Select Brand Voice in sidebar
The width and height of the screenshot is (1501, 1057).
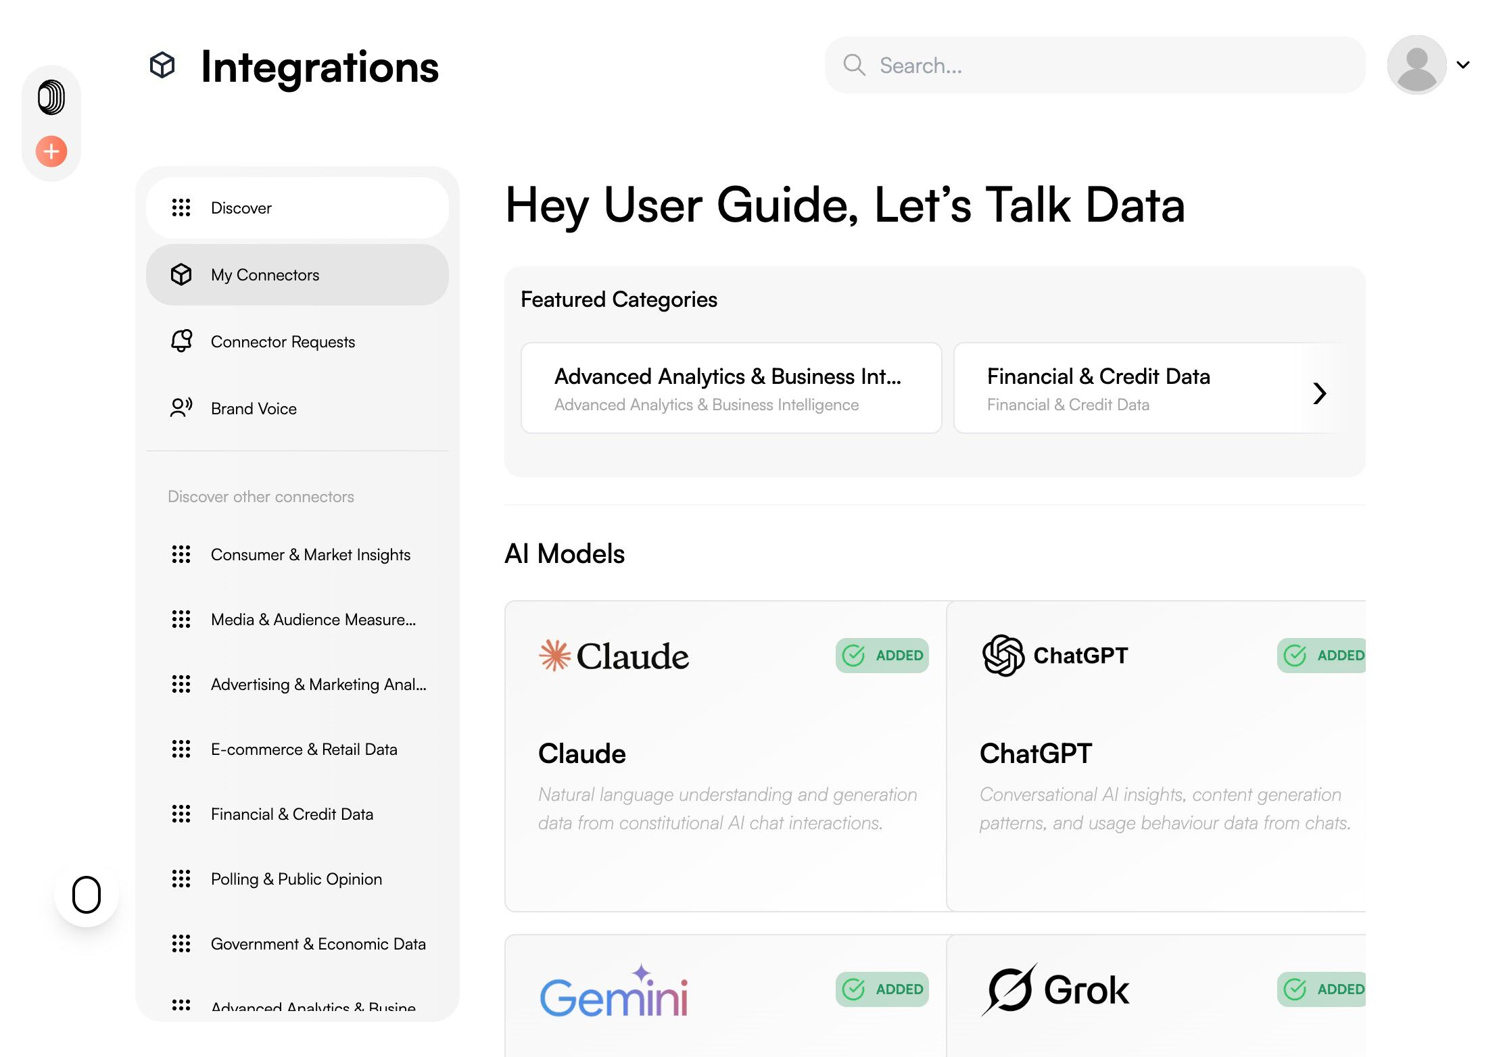click(254, 409)
